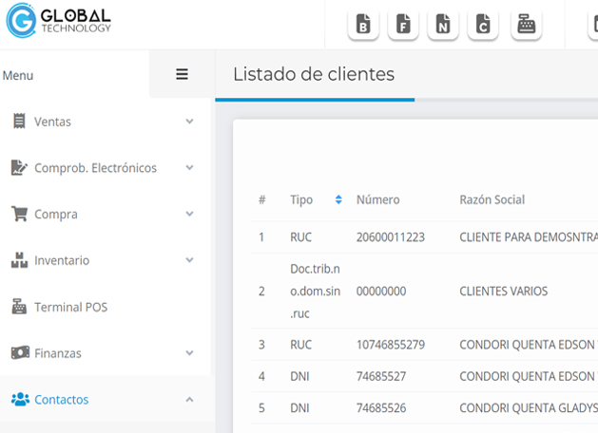Open new Nota de venta (N icon)
Viewport: 598px width, 433px height.
point(443,25)
